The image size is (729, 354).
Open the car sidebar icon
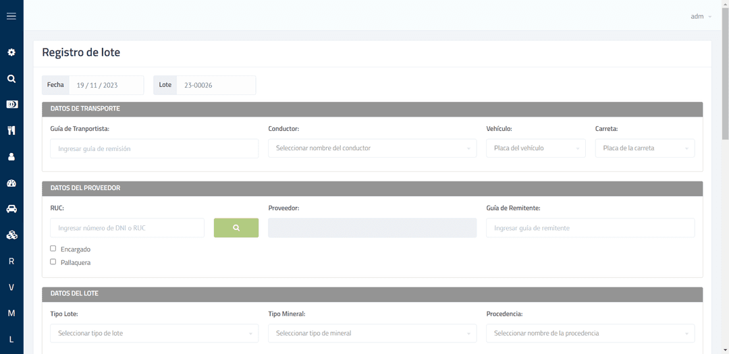pos(11,209)
